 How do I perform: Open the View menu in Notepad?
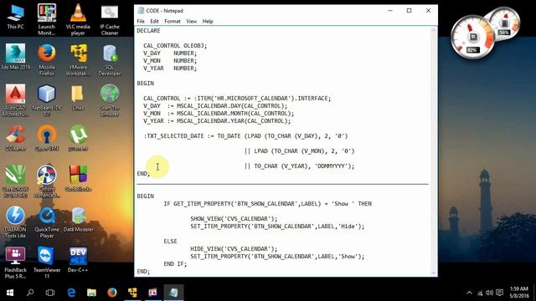192,21
